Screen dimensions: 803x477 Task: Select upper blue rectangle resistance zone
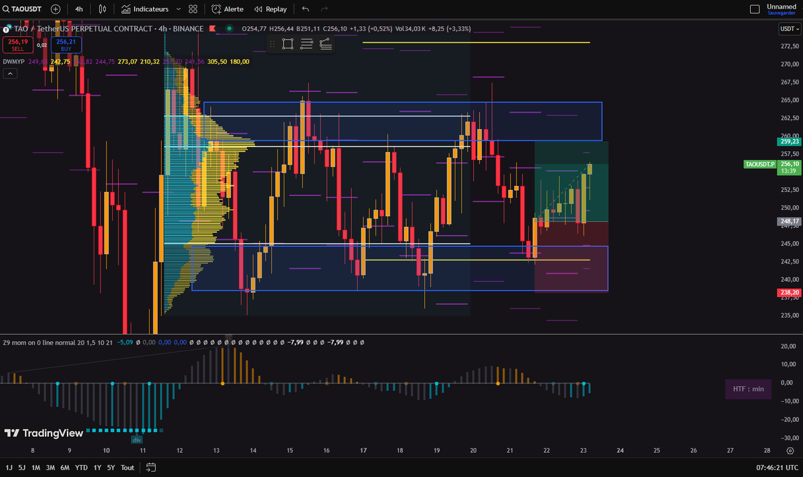403,121
